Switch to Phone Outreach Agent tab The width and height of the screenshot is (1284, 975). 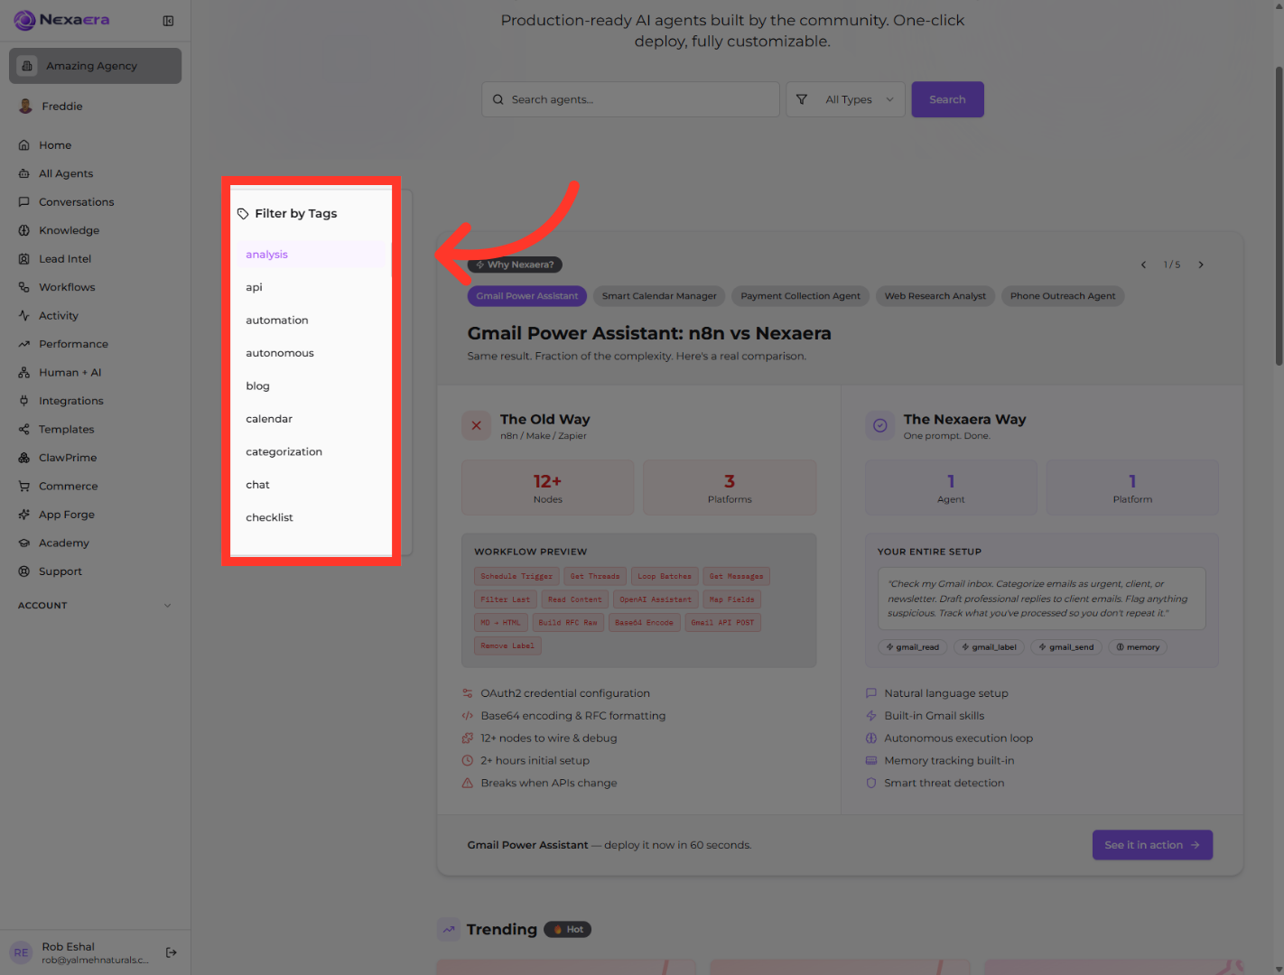1063,296
